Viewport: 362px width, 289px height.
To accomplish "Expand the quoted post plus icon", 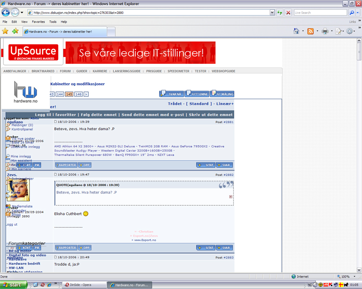I will [x=230, y=197].
